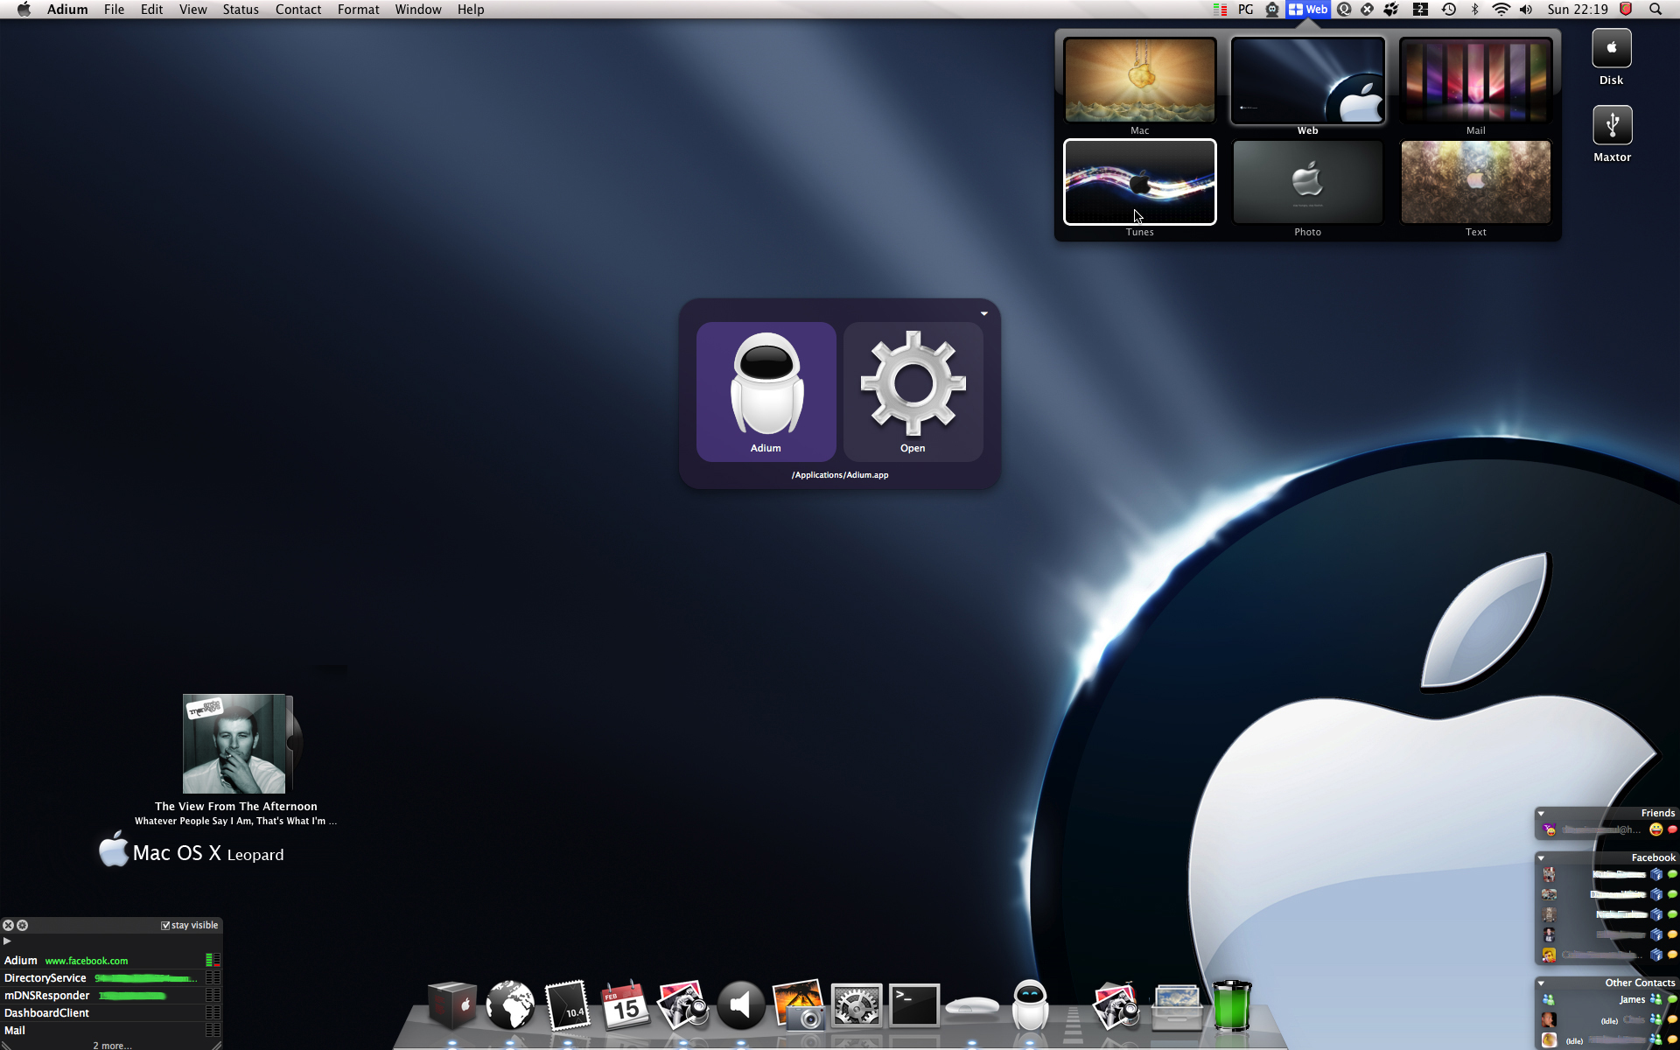Click the album artwork of current song
The width and height of the screenshot is (1680, 1050).
point(234,744)
